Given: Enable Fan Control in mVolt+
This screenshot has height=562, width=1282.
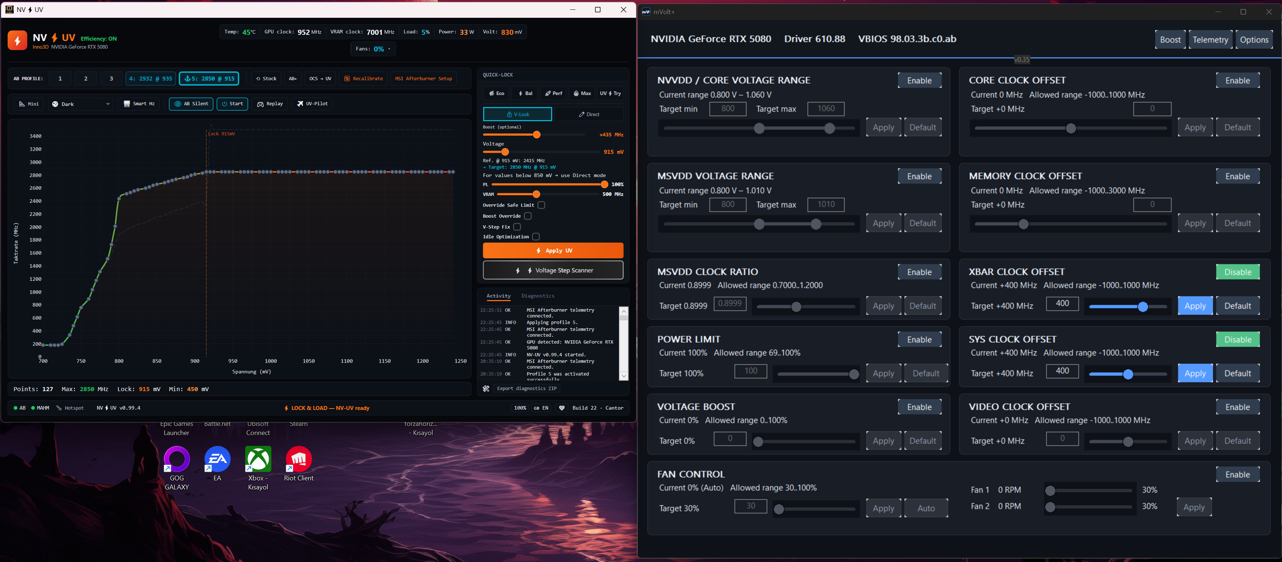Looking at the screenshot, I should (1238, 475).
